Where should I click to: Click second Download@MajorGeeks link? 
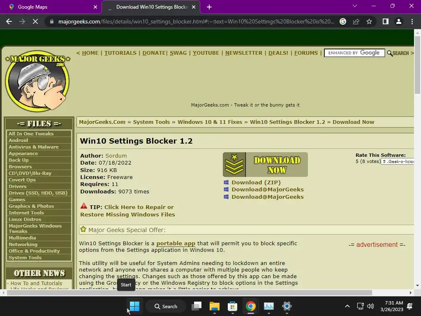(x=268, y=197)
